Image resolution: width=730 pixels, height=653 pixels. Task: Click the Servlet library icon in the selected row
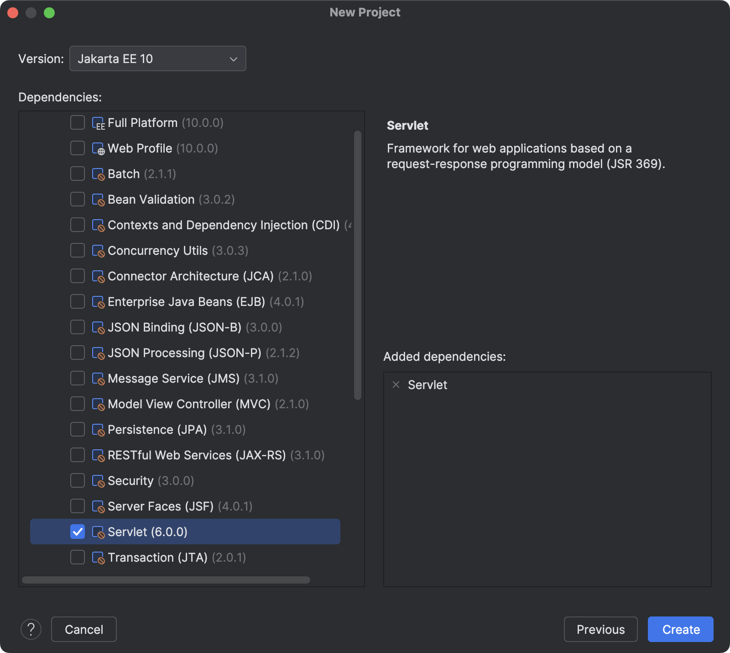[99, 532]
